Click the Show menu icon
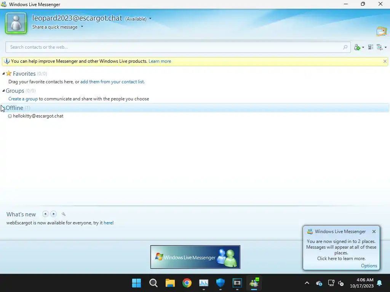This screenshot has height=292, width=390. 380,47
